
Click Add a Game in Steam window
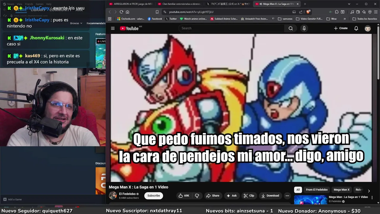[x=12, y=199]
